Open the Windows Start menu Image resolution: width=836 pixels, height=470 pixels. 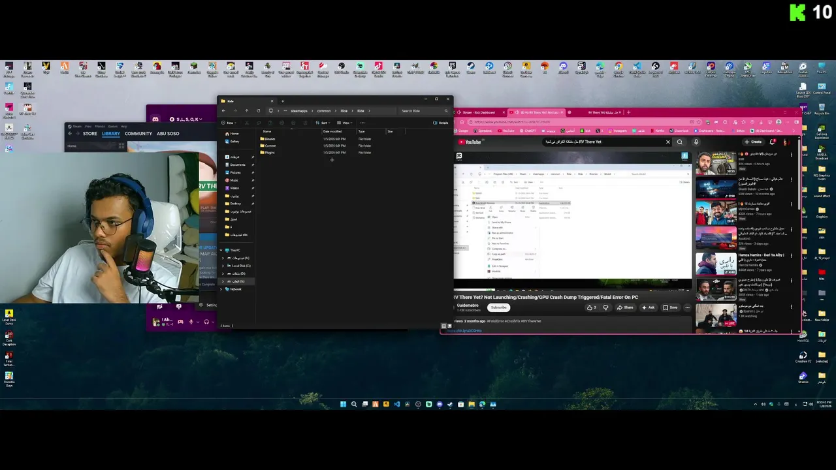click(x=343, y=405)
